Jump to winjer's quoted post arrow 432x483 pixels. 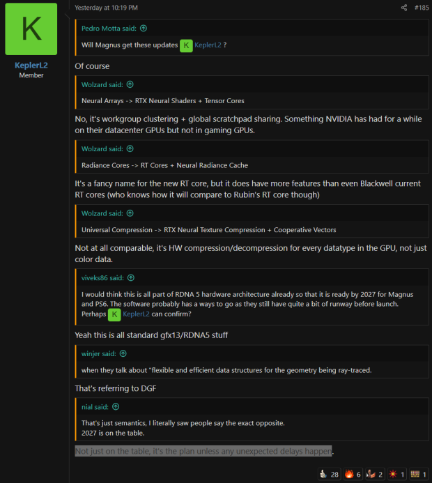click(x=123, y=353)
